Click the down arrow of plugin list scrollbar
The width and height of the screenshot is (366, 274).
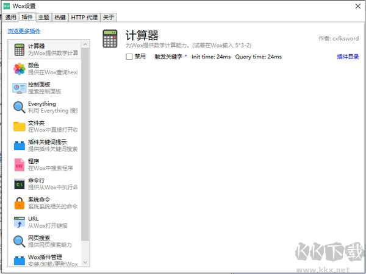[85, 262]
